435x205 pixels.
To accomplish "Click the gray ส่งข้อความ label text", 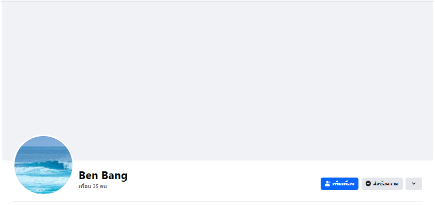I will 386,184.
